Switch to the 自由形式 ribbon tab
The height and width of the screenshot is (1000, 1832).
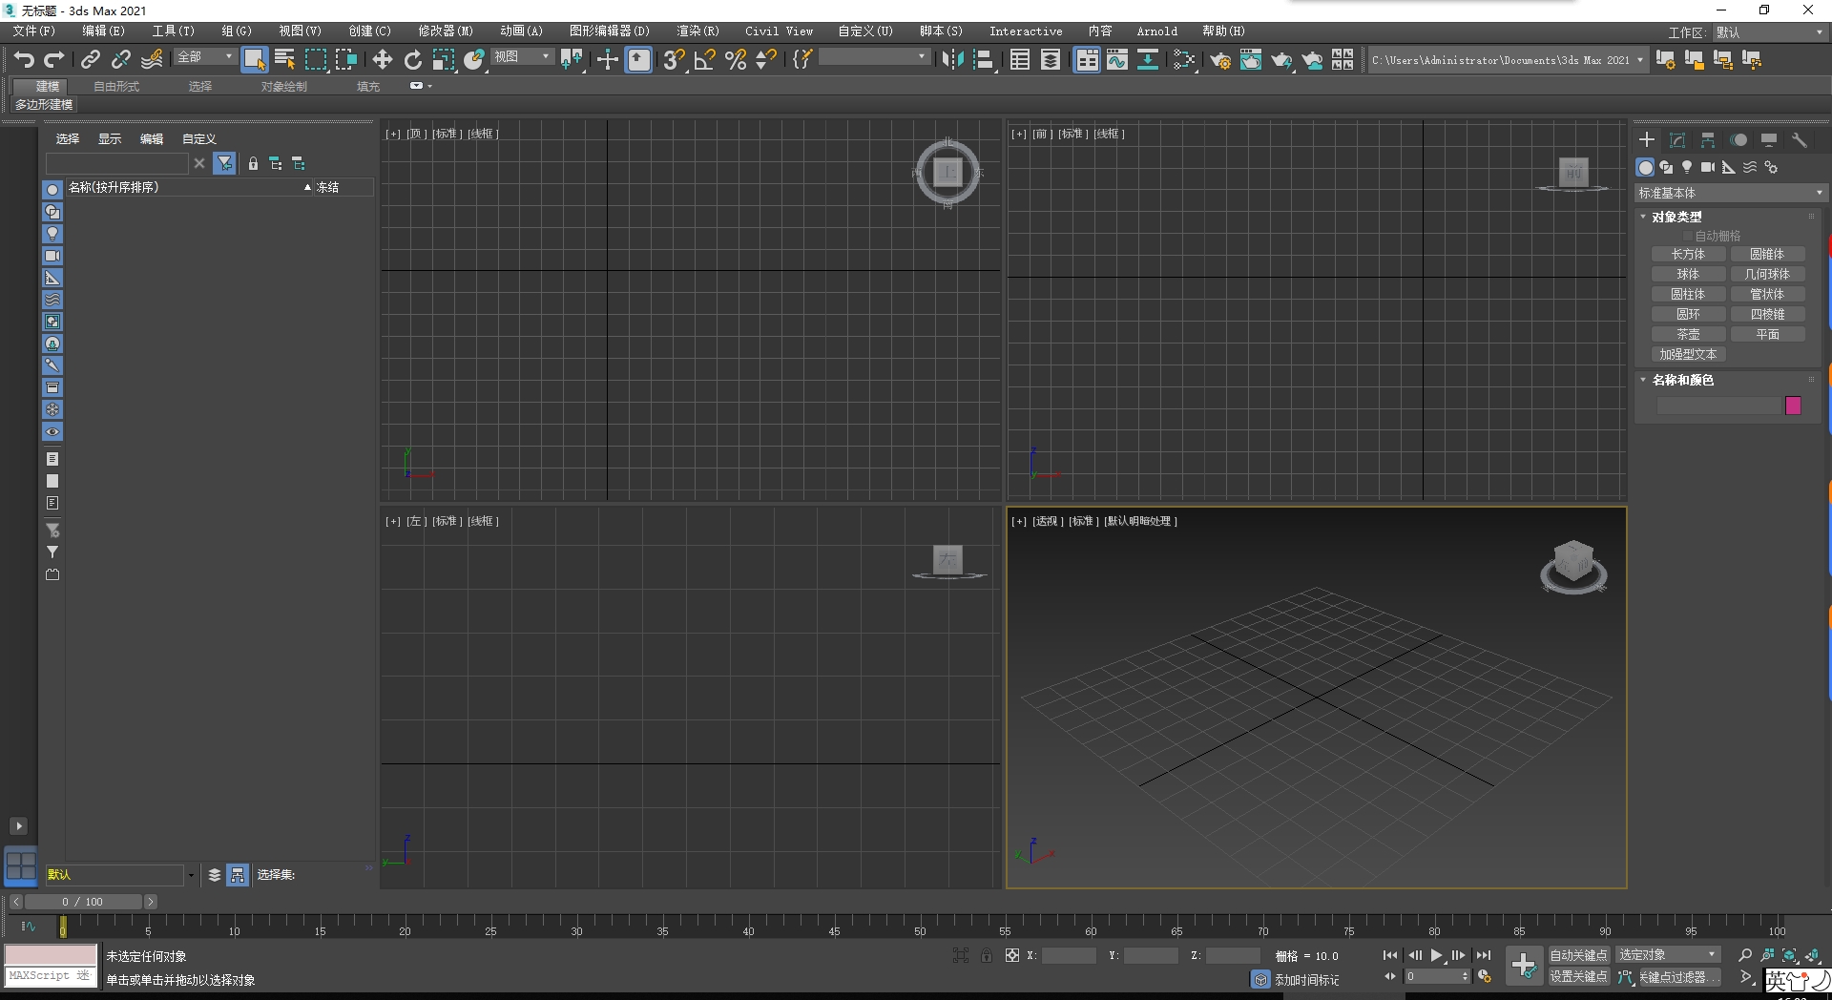coord(114,86)
